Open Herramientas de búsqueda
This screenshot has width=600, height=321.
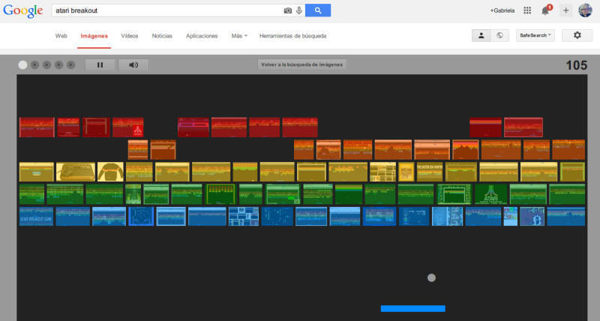point(292,36)
